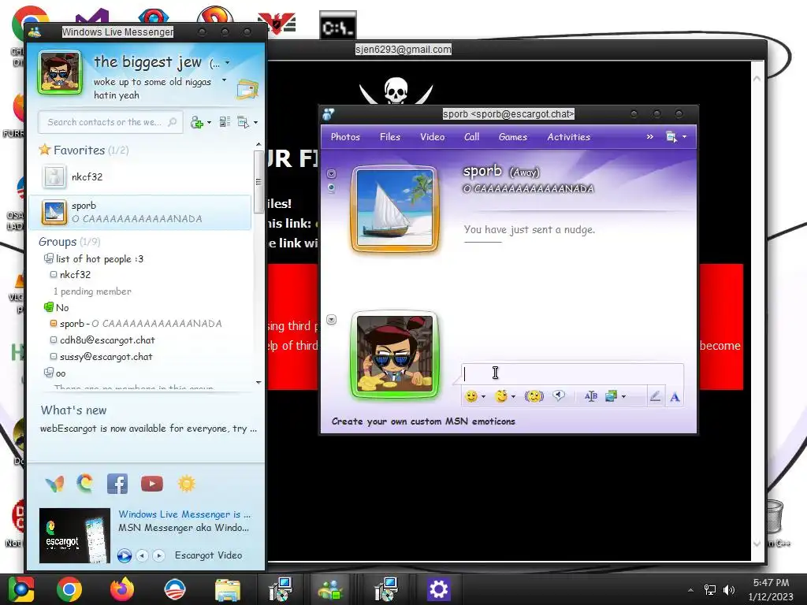This screenshot has height=605, width=807.
Task: Open Google Chrome from the taskbar
Action: pyautogui.click(x=69, y=589)
